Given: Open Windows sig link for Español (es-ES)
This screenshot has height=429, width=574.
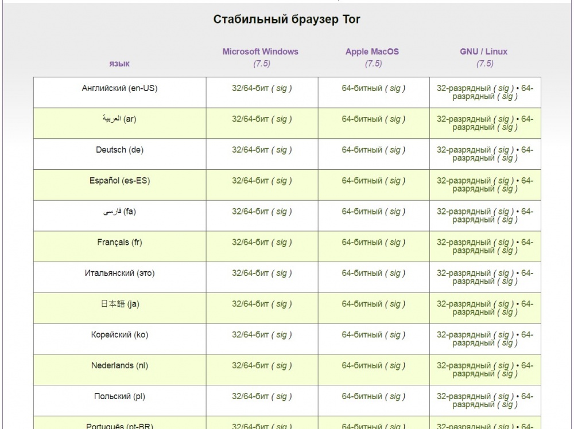Looking at the screenshot, I should click(x=281, y=181).
